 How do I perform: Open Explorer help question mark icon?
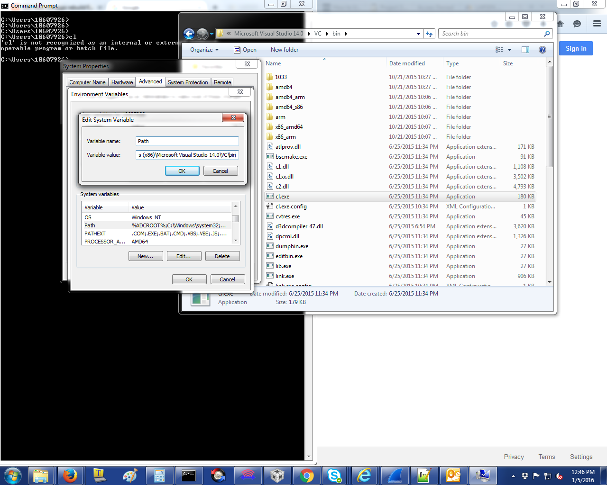(x=543, y=50)
